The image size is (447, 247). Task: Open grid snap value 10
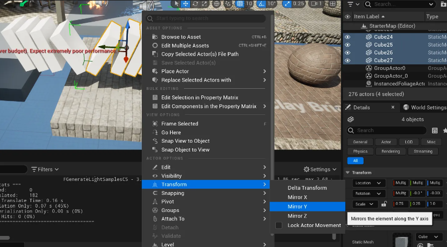(x=249, y=4)
